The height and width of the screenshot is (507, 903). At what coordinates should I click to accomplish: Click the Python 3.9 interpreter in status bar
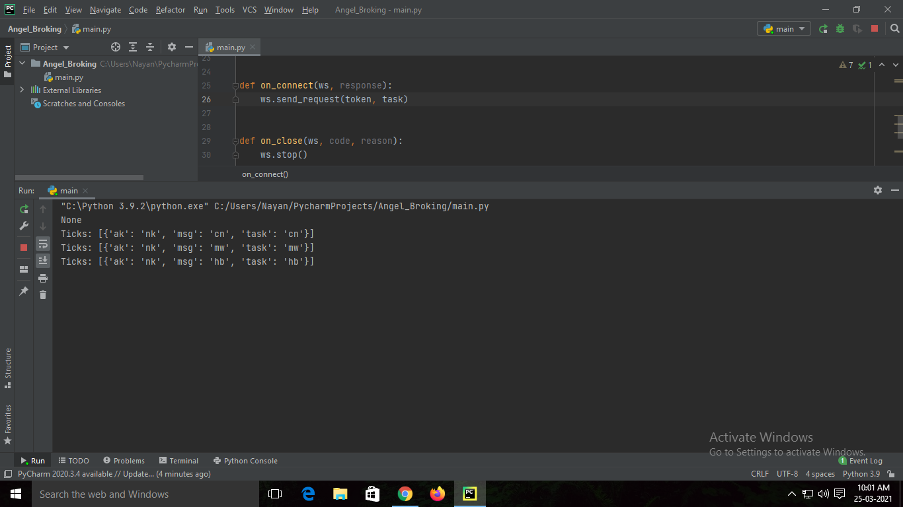[861, 474]
